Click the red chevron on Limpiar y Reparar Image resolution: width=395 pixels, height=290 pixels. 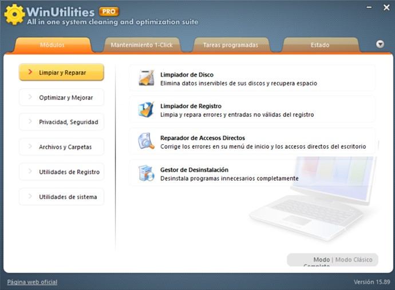30,72
